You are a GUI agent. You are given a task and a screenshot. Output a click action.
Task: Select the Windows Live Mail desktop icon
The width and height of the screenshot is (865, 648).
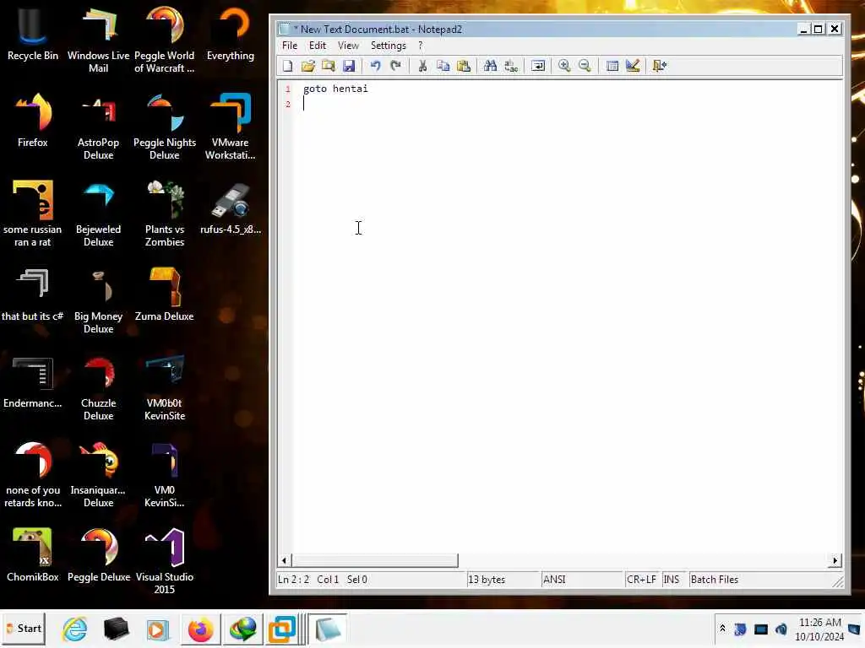coord(98,40)
